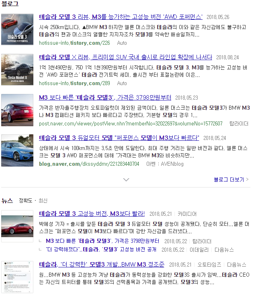Click the 블로그 section heading
256x294 pixels.
[10, 4]
